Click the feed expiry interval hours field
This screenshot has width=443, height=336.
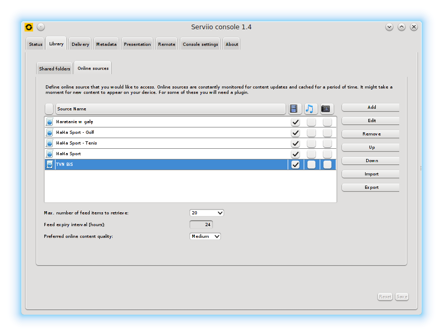point(201,225)
